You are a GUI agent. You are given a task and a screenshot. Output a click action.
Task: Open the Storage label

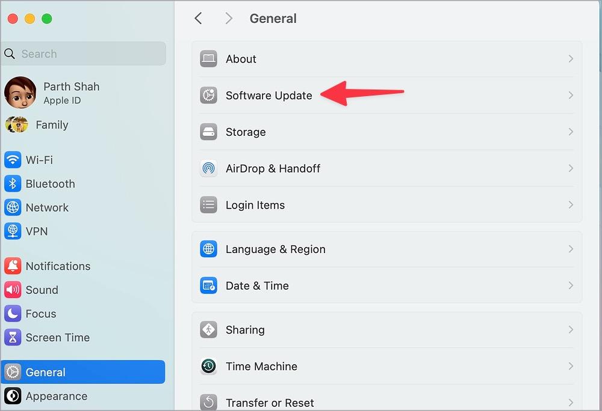click(x=246, y=132)
